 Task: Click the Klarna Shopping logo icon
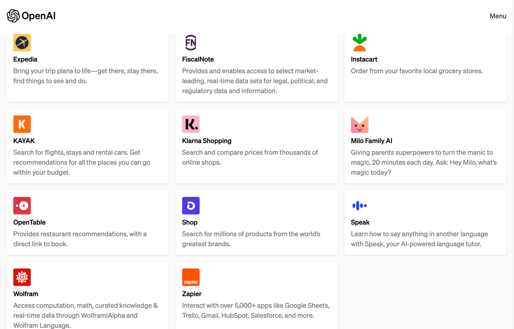click(x=191, y=124)
